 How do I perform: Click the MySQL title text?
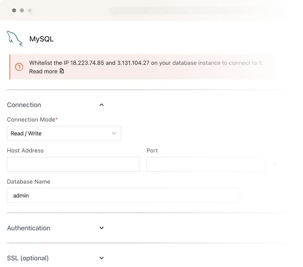click(41, 39)
